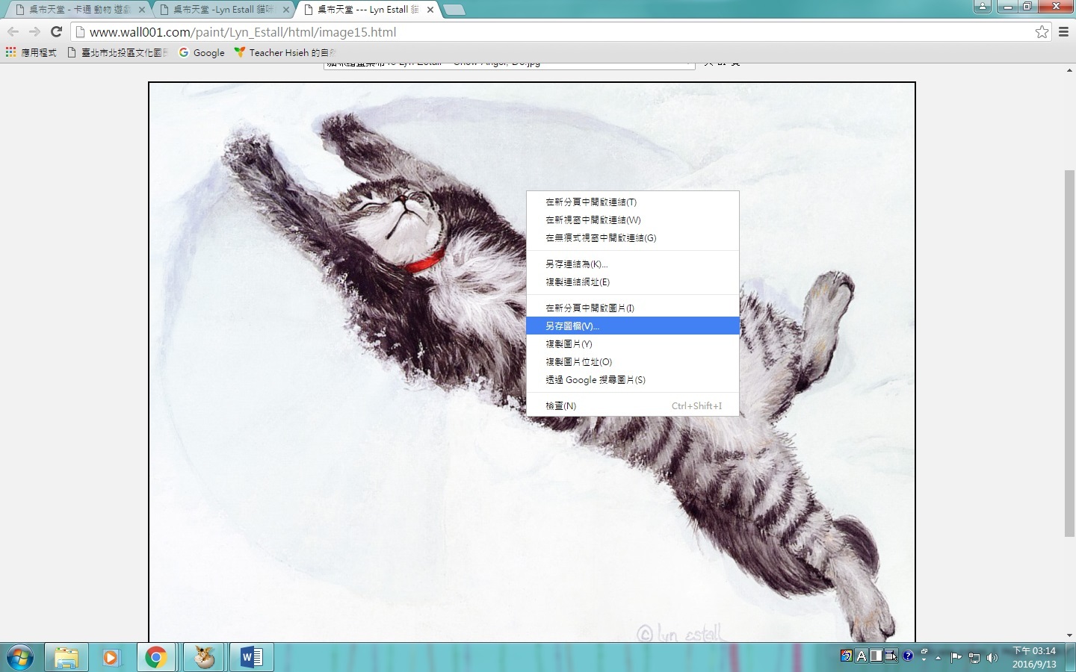Select 複製連結網址(E)
This screenshot has width=1076, height=672.
pyautogui.click(x=633, y=281)
